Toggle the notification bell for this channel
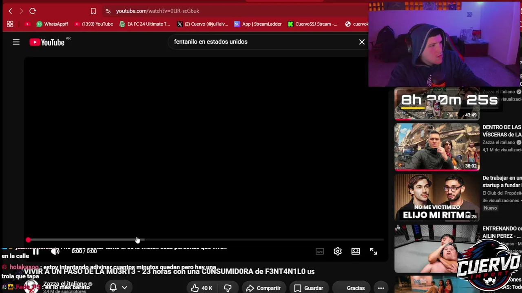 pos(113,288)
